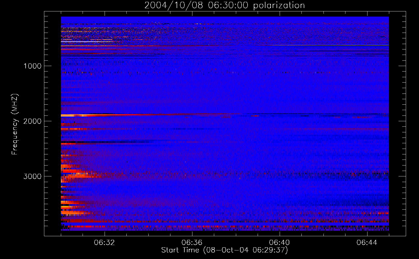Screen dimensions: 419x259
Task: Click the 06:40 time tick label
Action: [x=279, y=243]
